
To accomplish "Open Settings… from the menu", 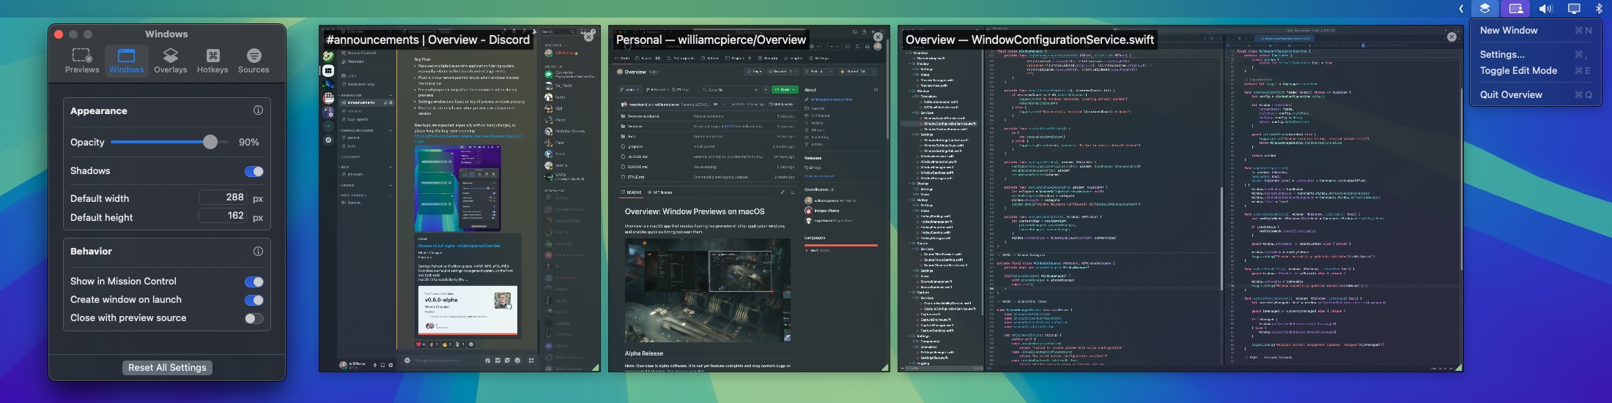I will (x=1535, y=54).
